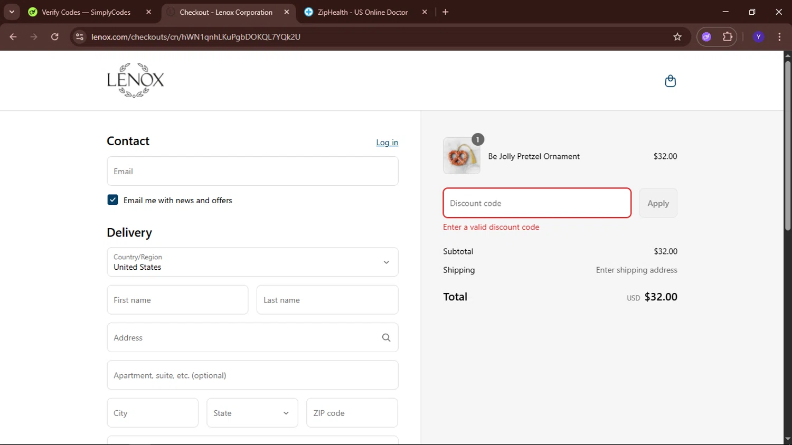Focus the ZIP code field
This screenshot has height=445, width=792.
click(x=352, y=413)
